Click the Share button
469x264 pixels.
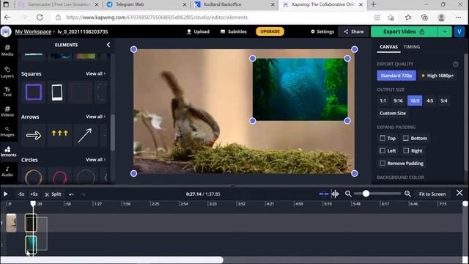click(x=353, y=32)
